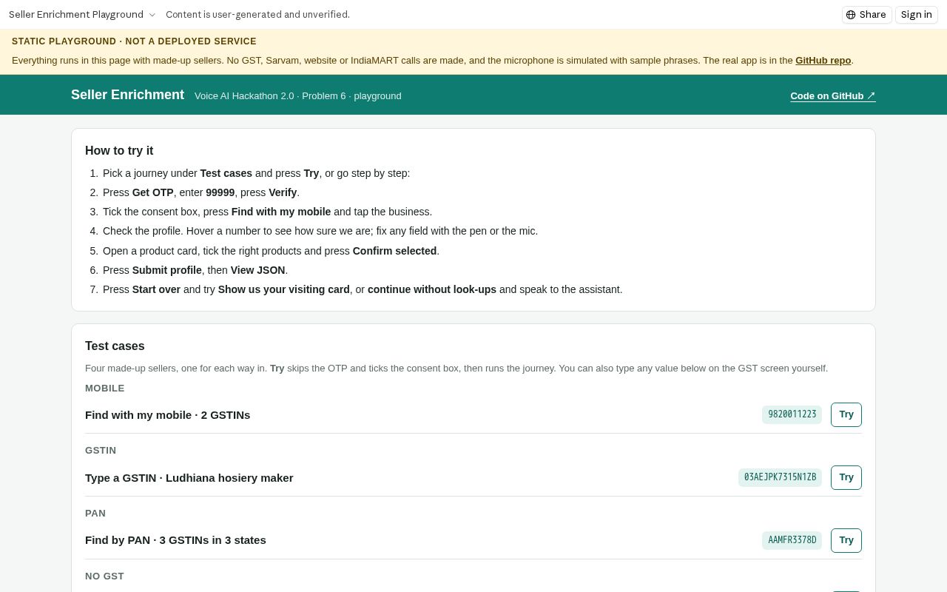Viewport: 947px width, 592px height.
Task: Click "Find by PAN · 3 GSTINs in 3 states"
Action: [175, 540]
